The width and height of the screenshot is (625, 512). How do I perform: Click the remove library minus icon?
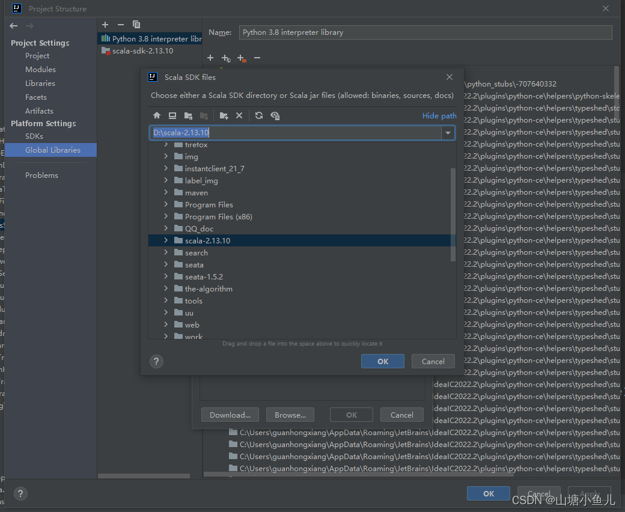click(x=121, y=25)
